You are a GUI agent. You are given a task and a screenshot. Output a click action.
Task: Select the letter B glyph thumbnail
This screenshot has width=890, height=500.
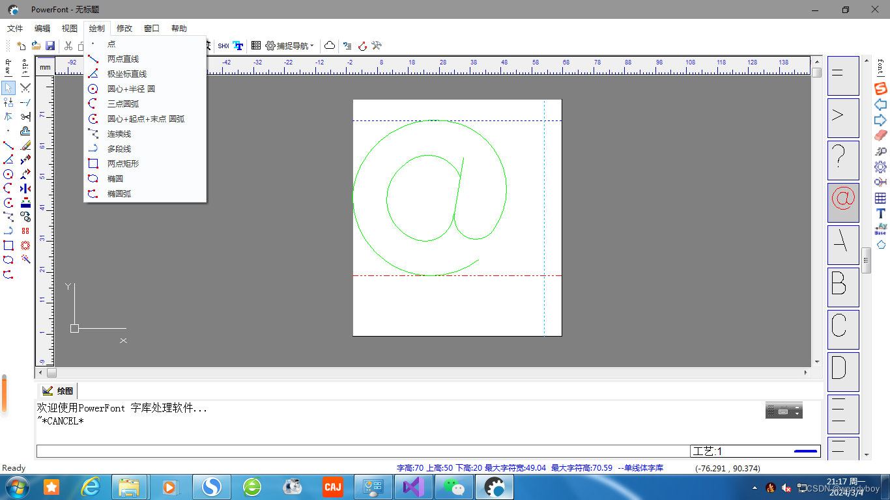pyautogui.click(x=843, y=287)
